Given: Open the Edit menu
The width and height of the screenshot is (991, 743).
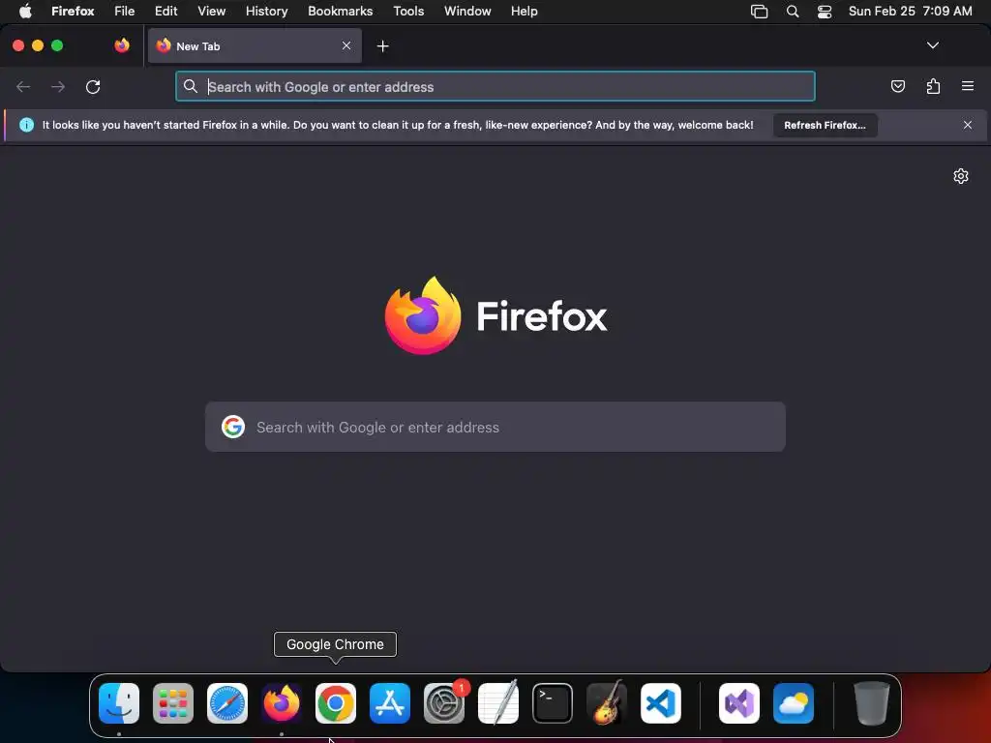Looking at the screenshot, I should click(166, 11).
